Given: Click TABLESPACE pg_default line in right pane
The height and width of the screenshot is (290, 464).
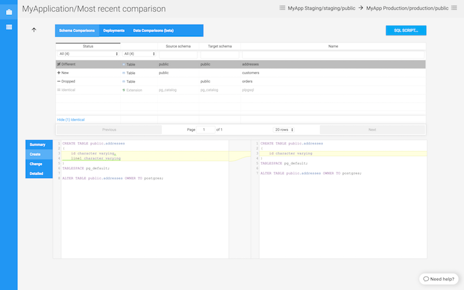Looking at the screenshot, I should [x=284, y=164].
